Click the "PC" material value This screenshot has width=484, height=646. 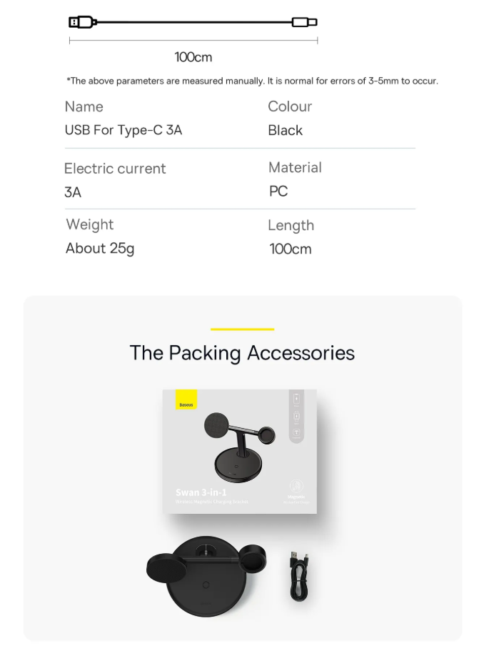click(278, 191)
